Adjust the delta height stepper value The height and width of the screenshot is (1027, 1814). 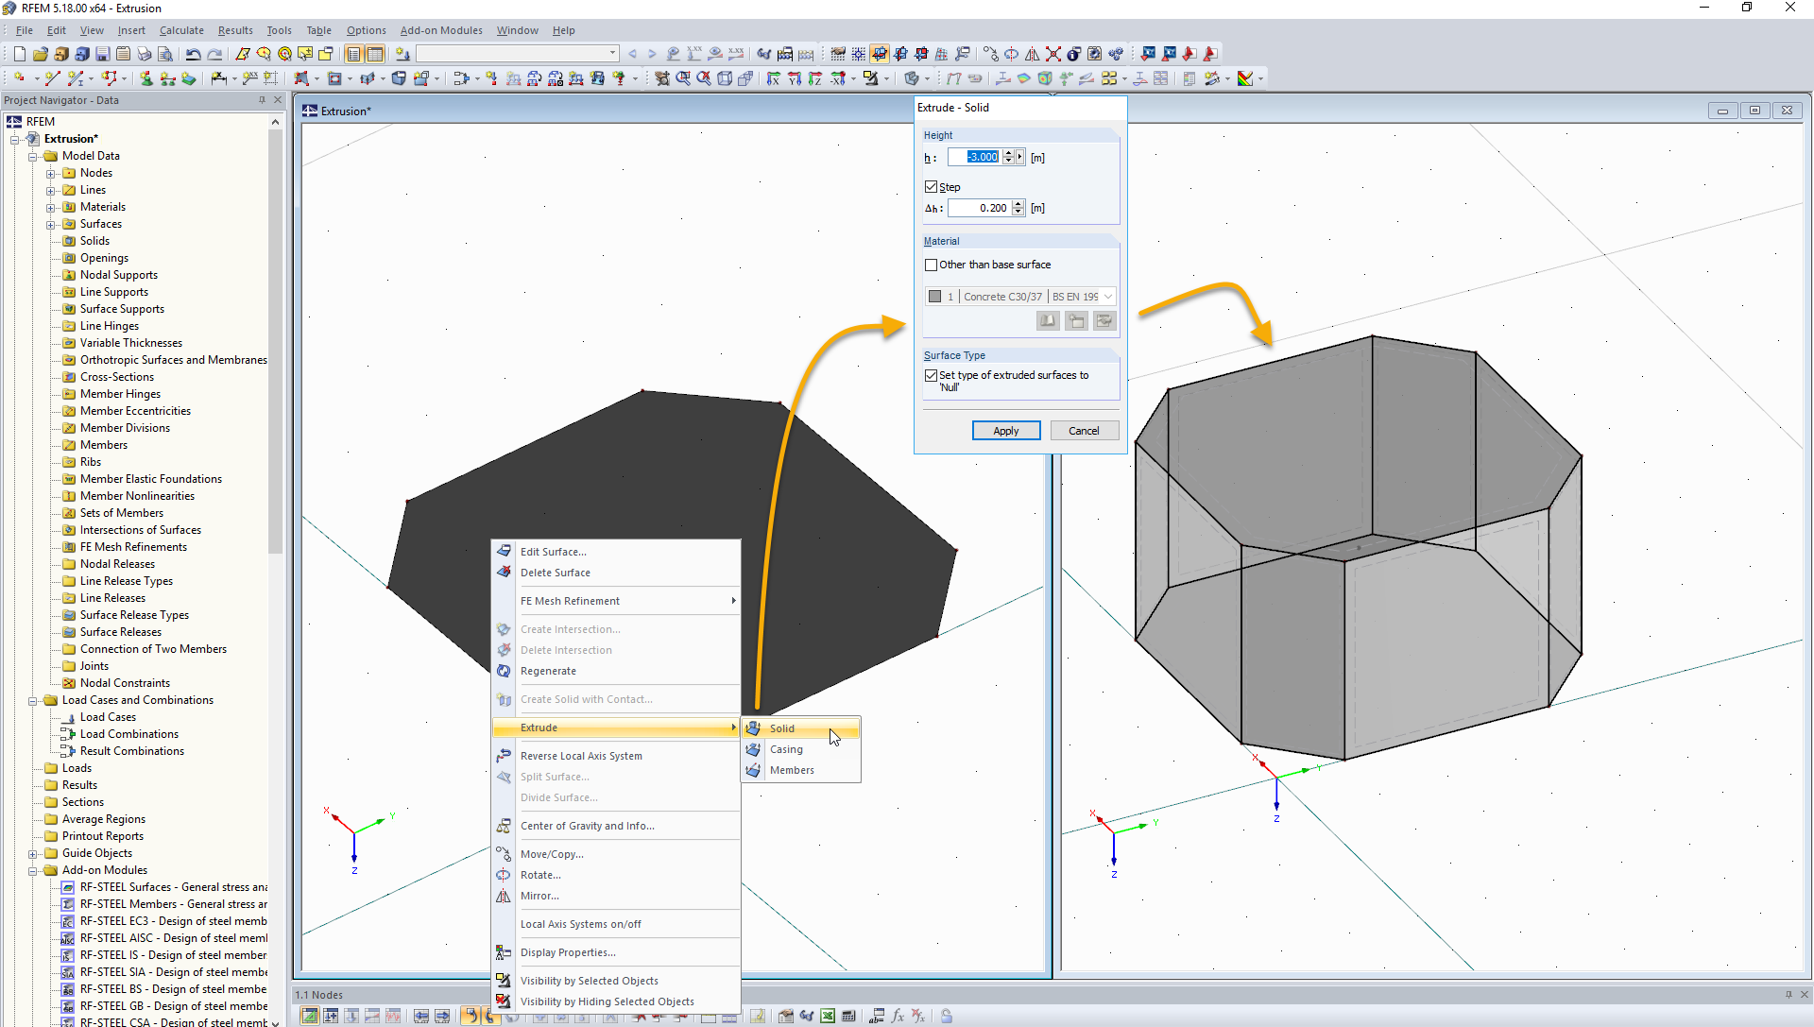tap(1019, 207)
